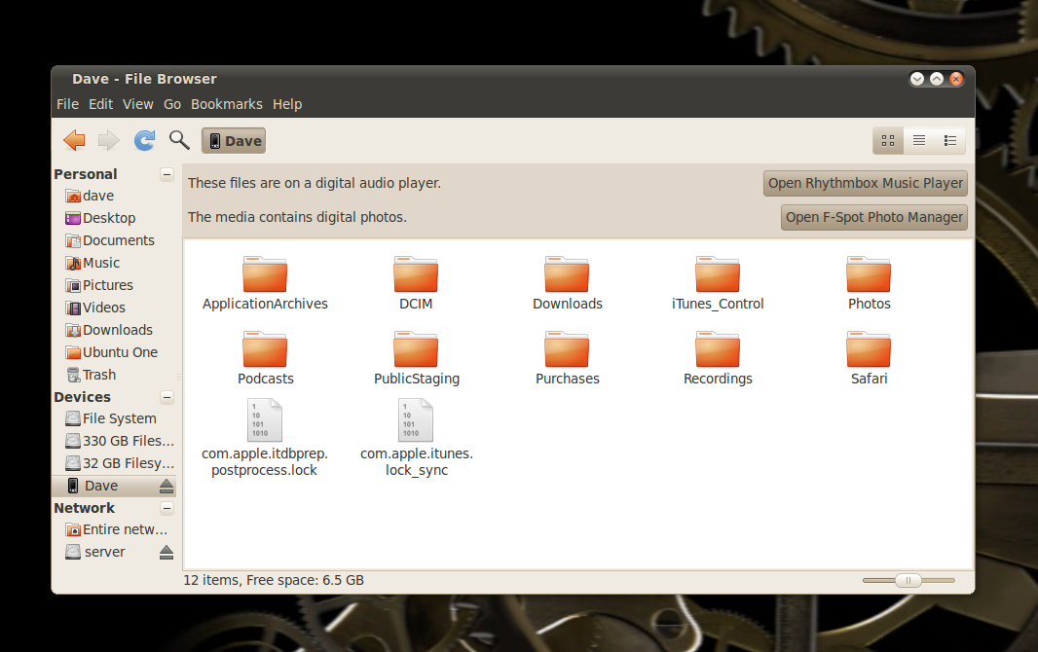
Task: Open the Go menu
Action: coord(172,104)
